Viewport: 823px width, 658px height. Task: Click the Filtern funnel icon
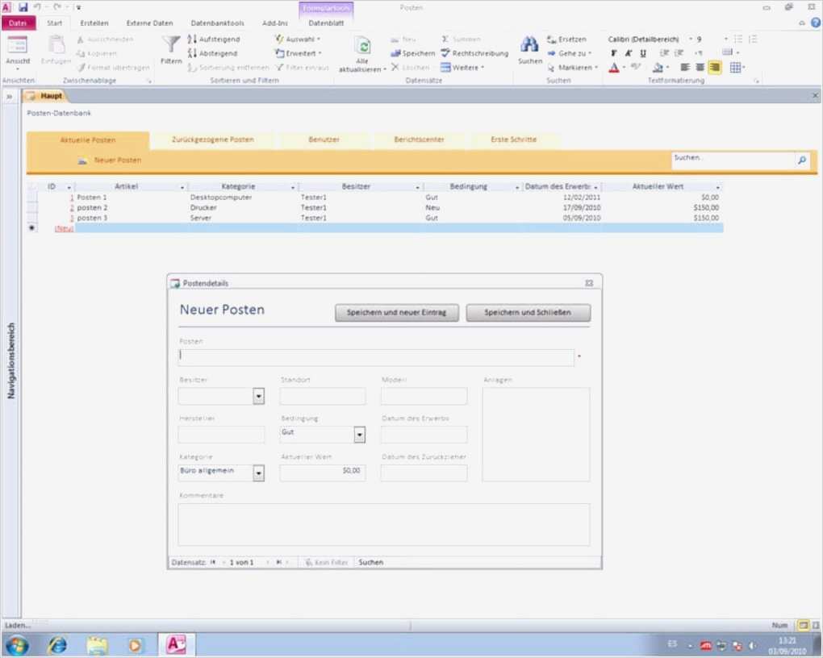pos(171,44)
